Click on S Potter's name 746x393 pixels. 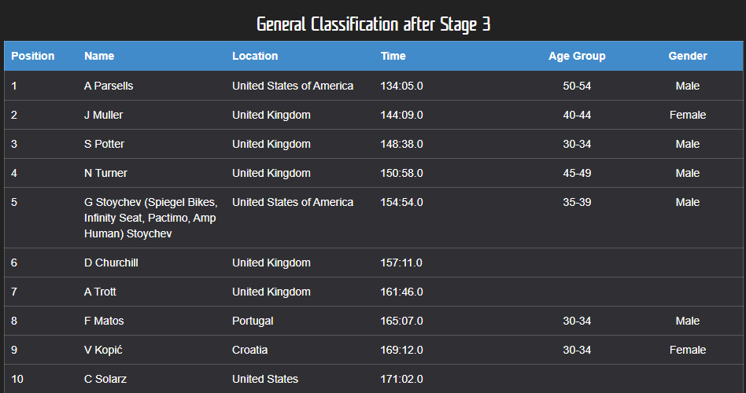(x=104, y=144)
